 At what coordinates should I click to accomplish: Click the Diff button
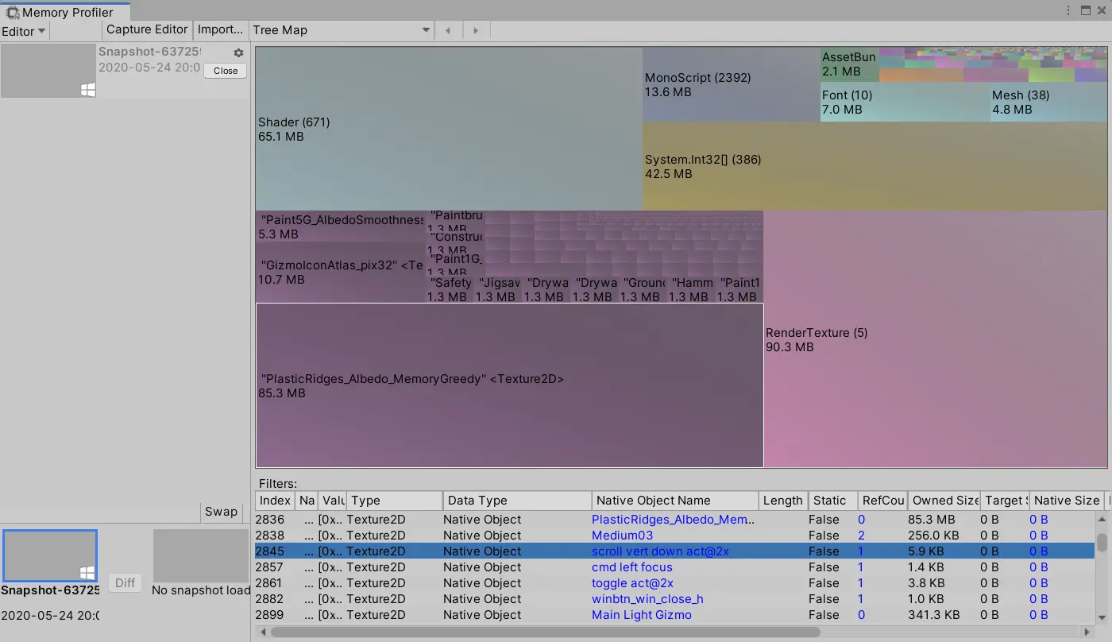coord(125,582)
